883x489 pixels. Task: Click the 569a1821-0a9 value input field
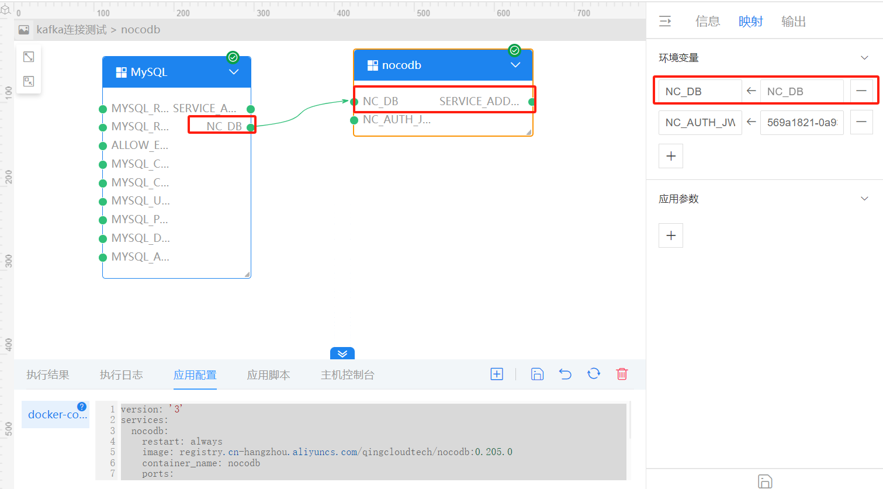click(x=802, y=123)
